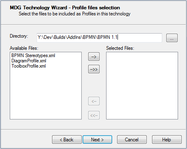This screenshot has height=149, width=187.
Task: Move selected file with the --> button
Action: point(94,57)
